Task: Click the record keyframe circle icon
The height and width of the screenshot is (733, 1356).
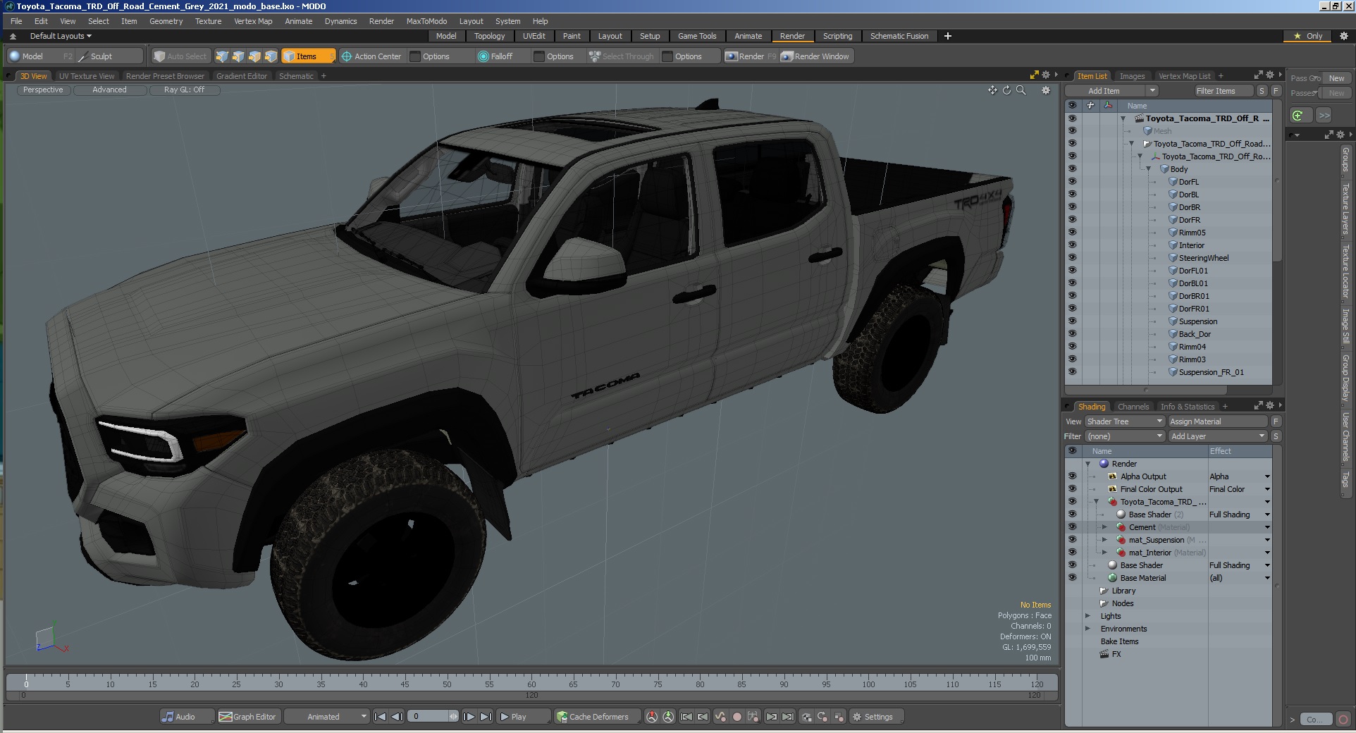Action: [737, 717]
